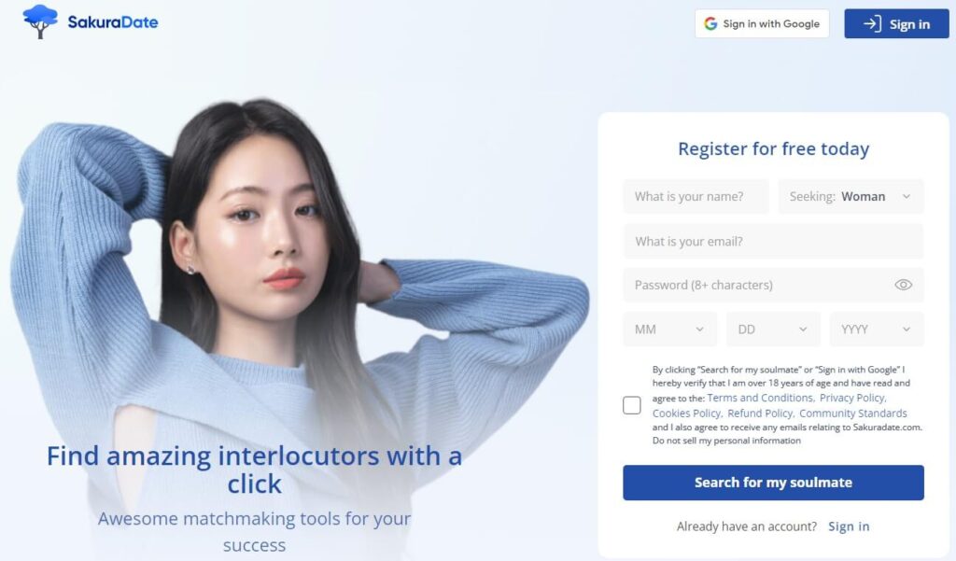Open the Community Standards link
This screenshot has height=561, width=956.
[853, 413]
